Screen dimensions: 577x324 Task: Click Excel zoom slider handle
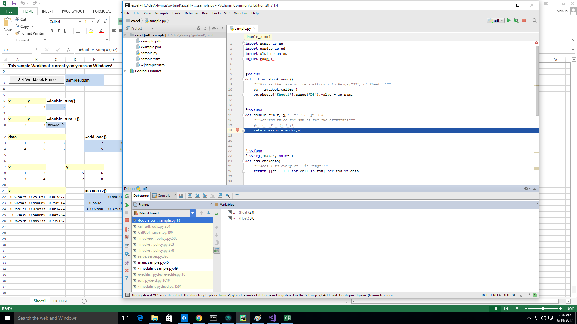pyautogui.click(x=543, y=309)
